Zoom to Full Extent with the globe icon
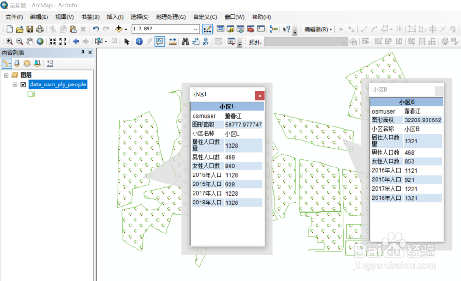The height and width of the screenshot is (281, 461). pos(40,41)
